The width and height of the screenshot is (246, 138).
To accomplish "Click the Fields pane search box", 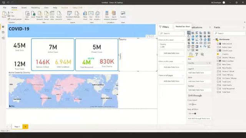I will point(229,33).
